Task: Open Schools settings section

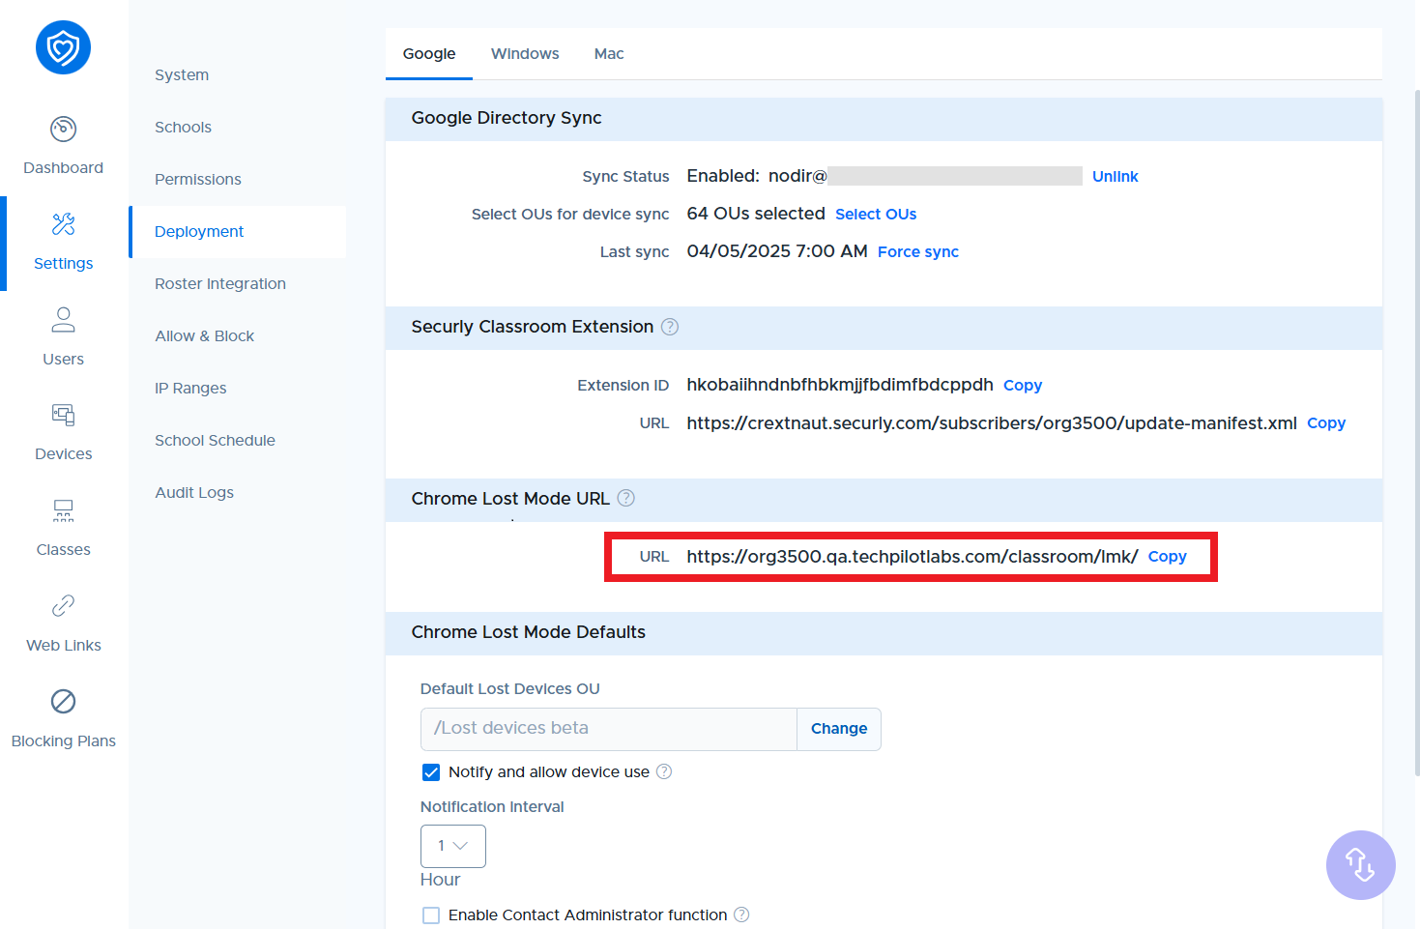Action: pyautogui.click(x=183, y=128)
